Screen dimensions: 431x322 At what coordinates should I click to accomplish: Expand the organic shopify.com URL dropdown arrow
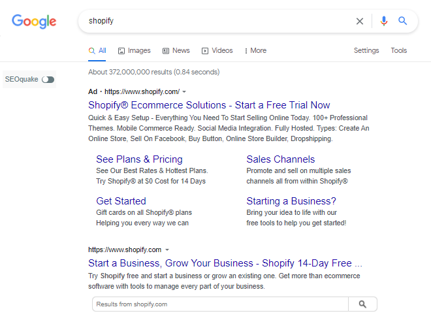click(167, 250)
